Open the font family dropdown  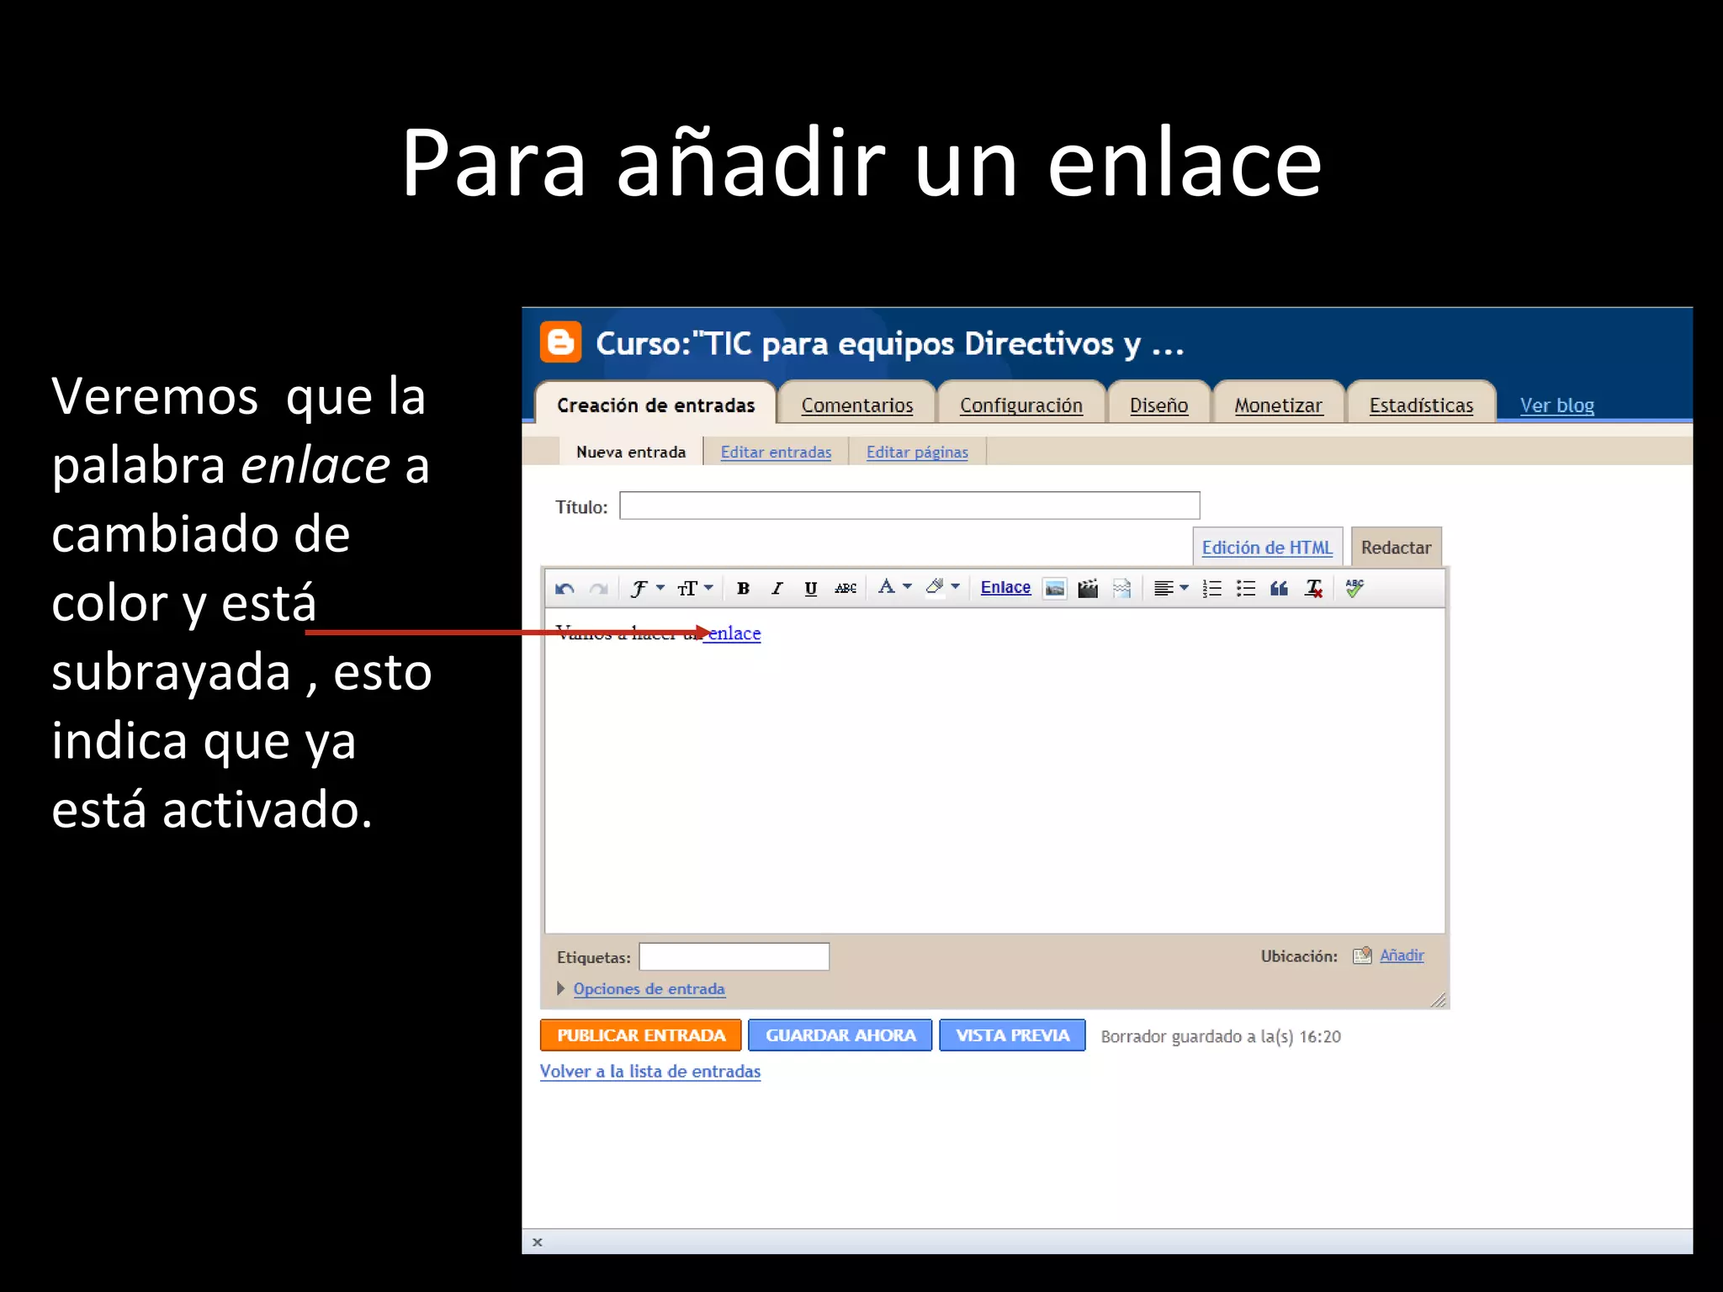[x=647, y=588]
